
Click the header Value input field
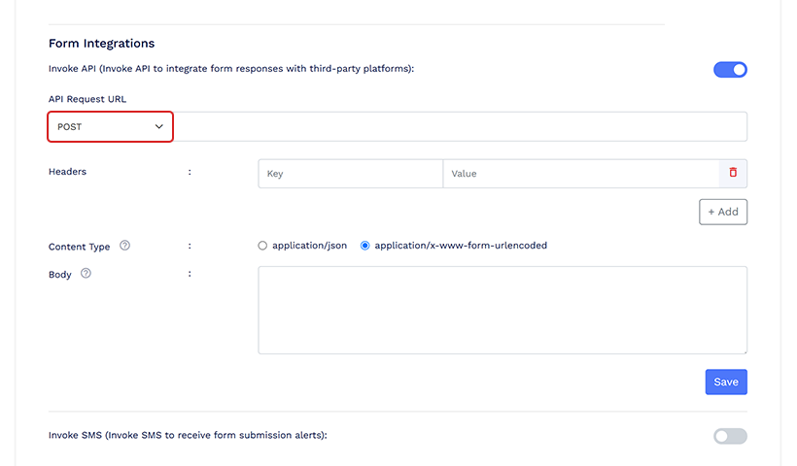(580, 173)
